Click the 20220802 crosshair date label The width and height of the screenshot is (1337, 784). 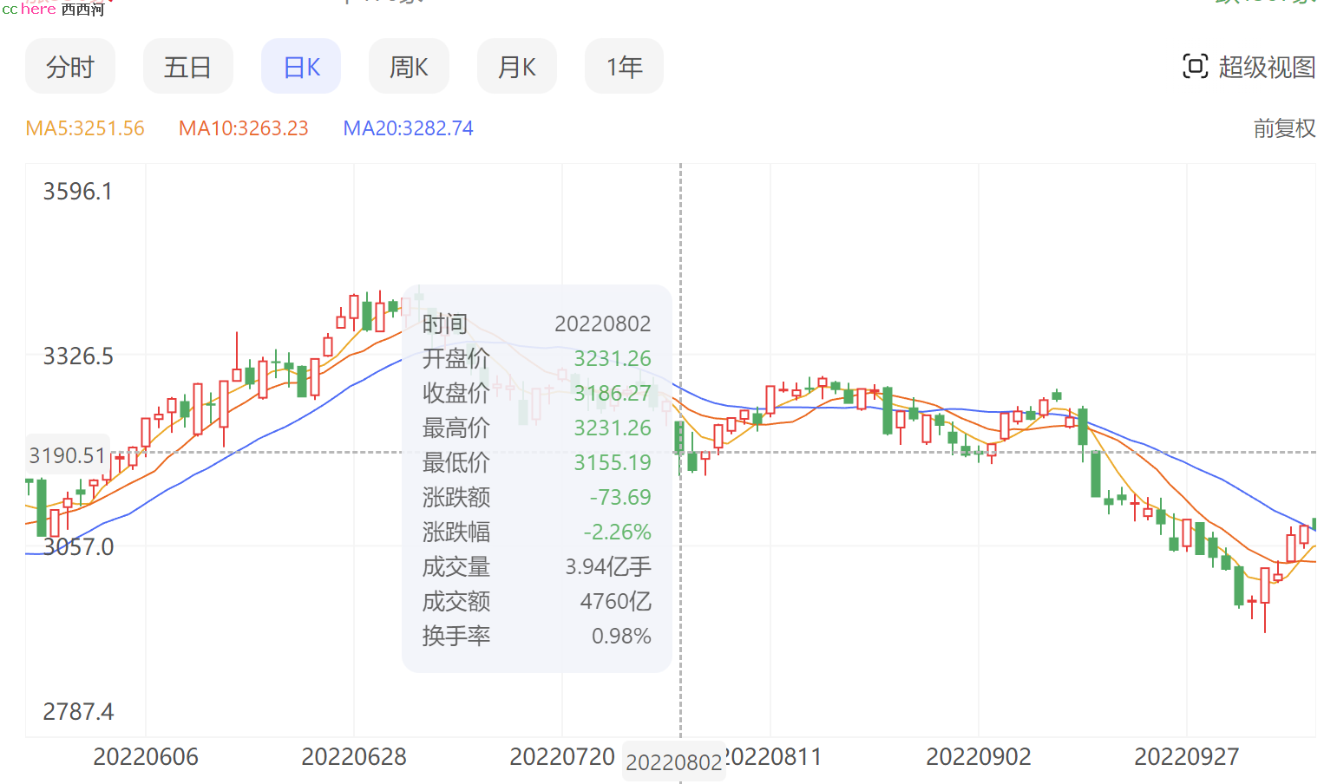[x=674, y=762]
